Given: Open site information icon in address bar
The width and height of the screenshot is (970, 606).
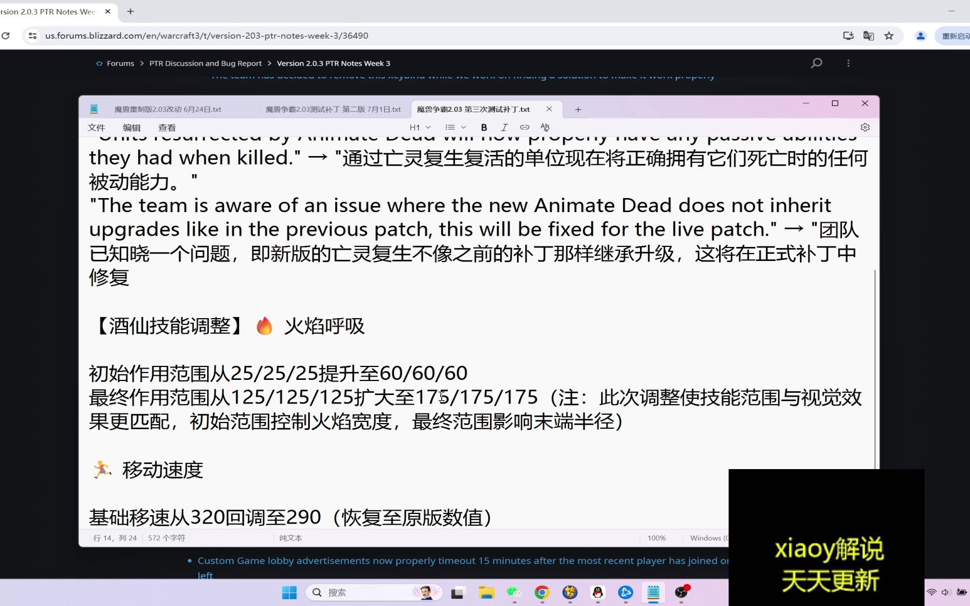Looking at the screenshot, I should 33,35.
